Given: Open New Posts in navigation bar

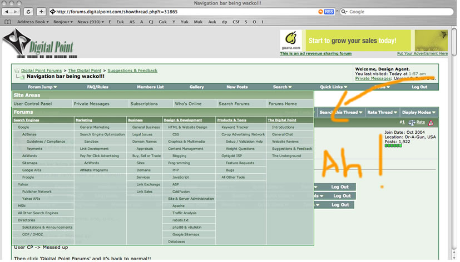Looking at the screenshot, I should pyautogui.click(x=237, y=87).
